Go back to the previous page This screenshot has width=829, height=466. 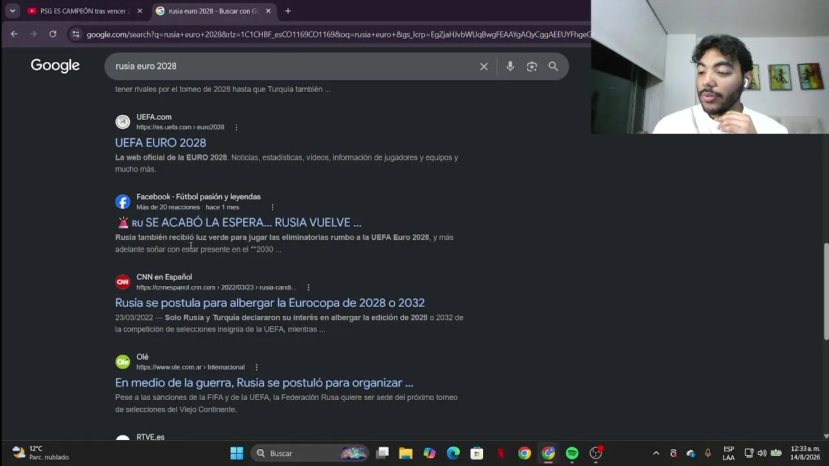[x=14, y=34]
